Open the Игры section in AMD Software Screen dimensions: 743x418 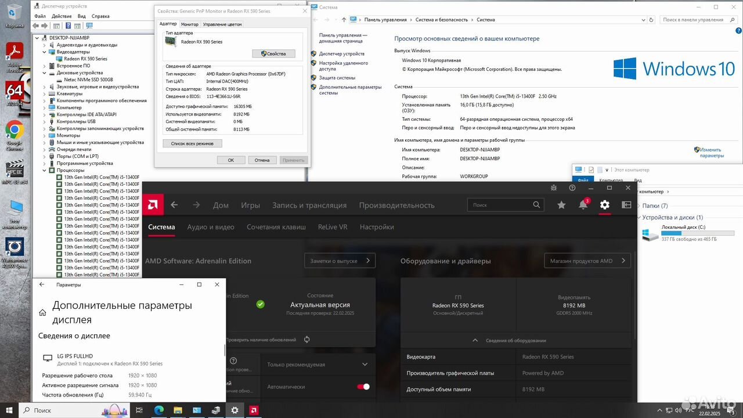(251, 205)
